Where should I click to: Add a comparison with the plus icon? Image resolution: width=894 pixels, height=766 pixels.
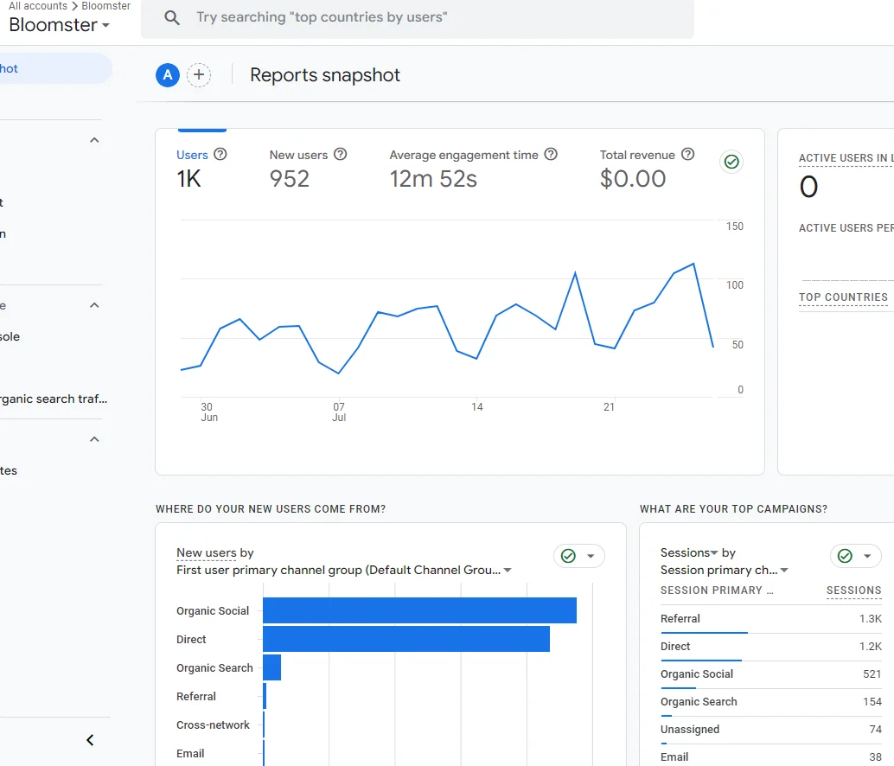tap(199, 75)
